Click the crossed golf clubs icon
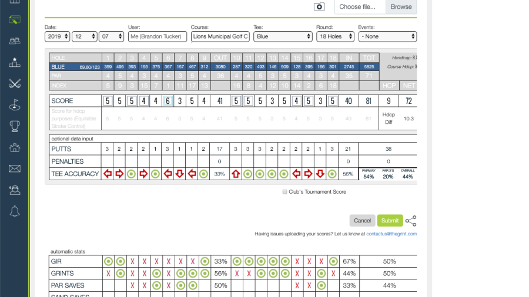 click(x=15, y=83)
